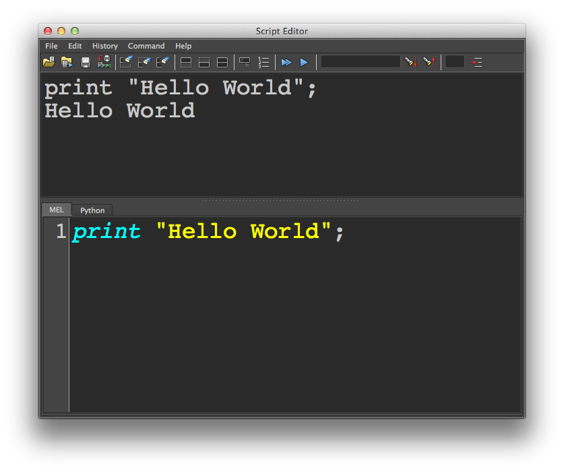Clear the input pane

tap(144, 62)
